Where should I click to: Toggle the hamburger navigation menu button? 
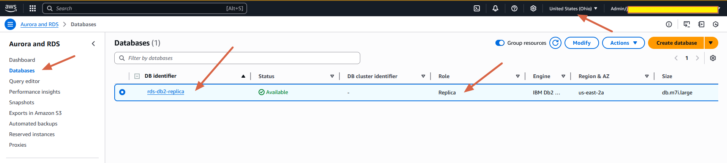(x=10, y=24)
